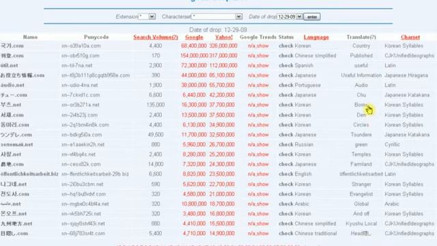Image resolution: width=437 pixels, height=246 pixels.
Task: Select the util.net domain name
Action: click(x=9, y=66)
